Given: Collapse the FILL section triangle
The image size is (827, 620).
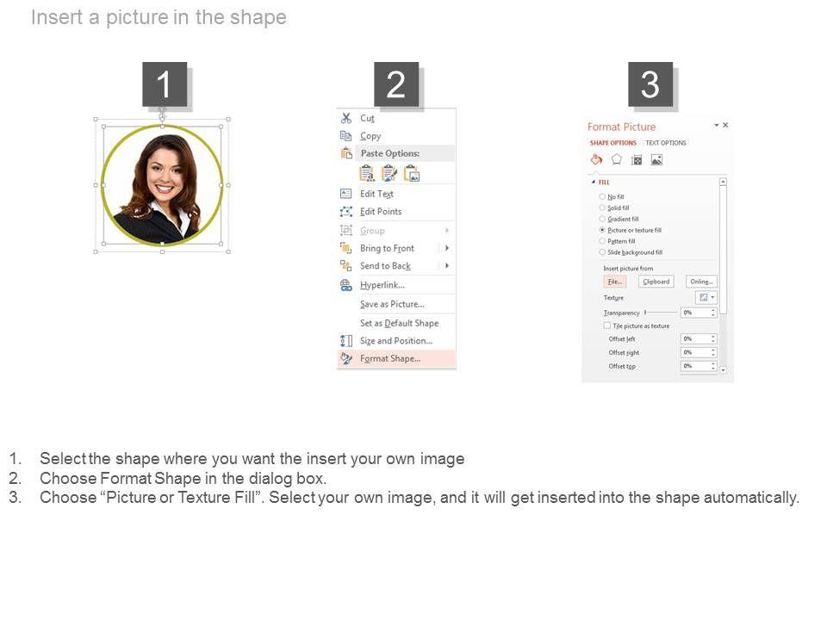Looking at the screenshot, I should point(594,182).
